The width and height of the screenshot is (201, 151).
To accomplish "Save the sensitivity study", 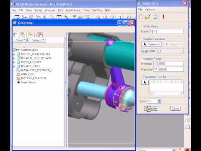I will coord(155,17).
